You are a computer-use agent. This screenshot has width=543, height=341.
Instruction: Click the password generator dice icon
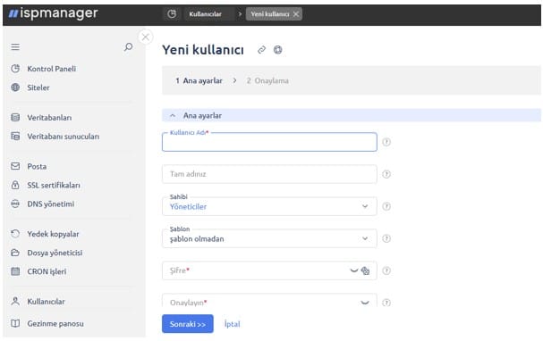pos(365,270)
